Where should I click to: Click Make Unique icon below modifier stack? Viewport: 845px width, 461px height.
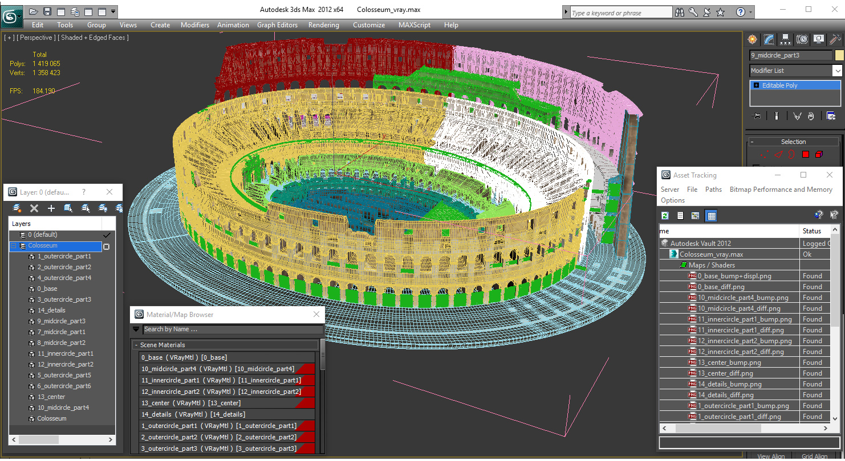coord(797,116)
